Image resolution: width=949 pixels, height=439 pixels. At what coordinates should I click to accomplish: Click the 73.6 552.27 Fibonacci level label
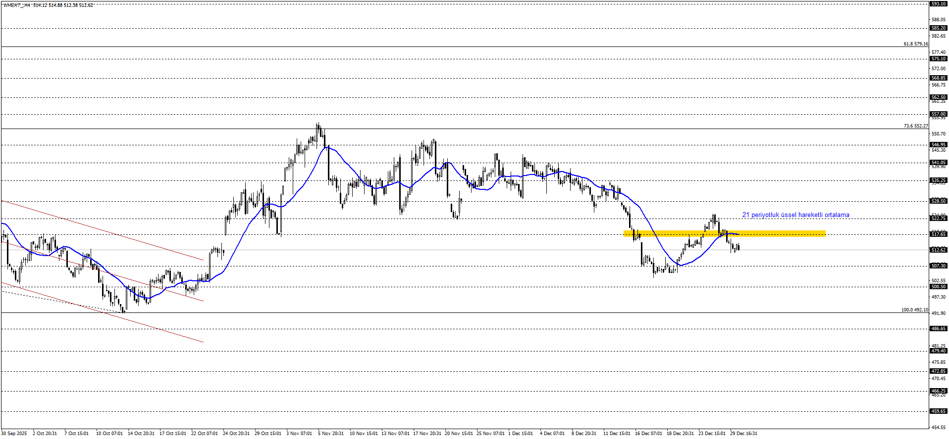click(x=915, y=126)
